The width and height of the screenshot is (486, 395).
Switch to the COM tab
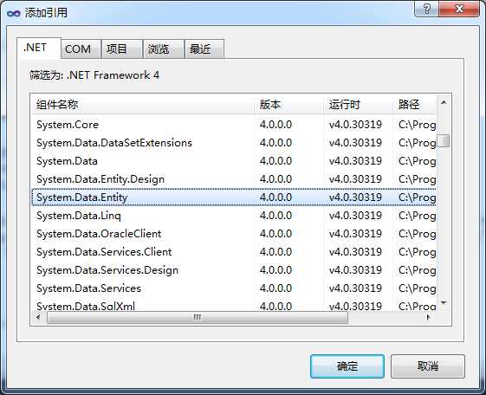coord(81,49)
